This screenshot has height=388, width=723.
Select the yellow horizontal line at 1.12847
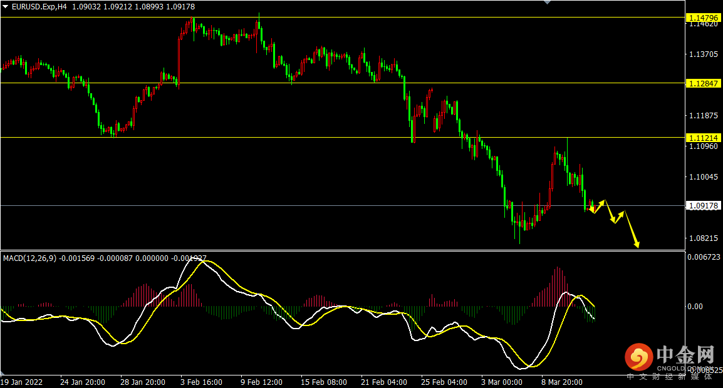[x=343, y=83]
